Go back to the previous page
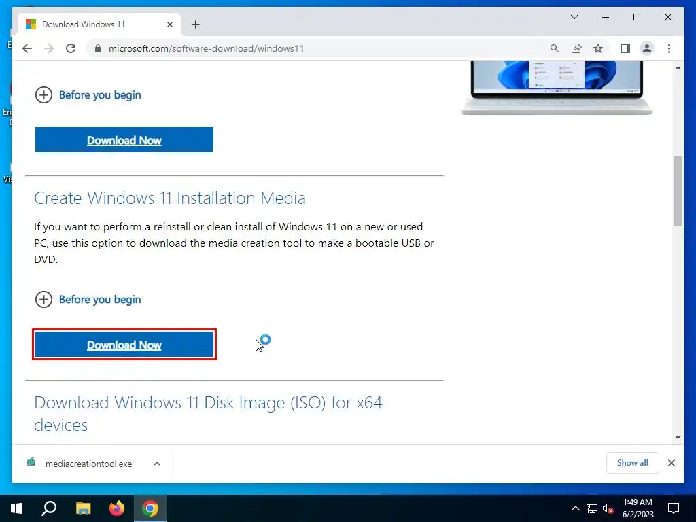This screenshot has height=522, width=696. (27, 48)
